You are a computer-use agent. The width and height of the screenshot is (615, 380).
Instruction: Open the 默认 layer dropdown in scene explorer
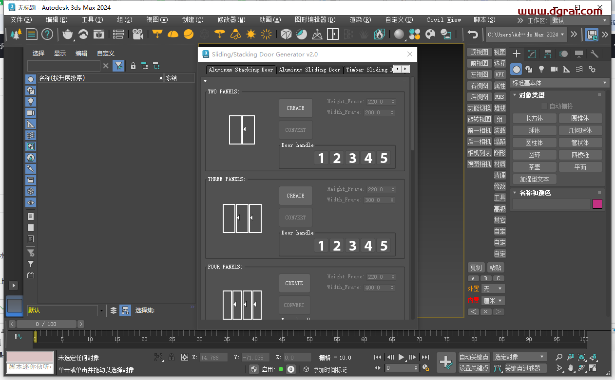pyautogui.click(x=65, y=310)
